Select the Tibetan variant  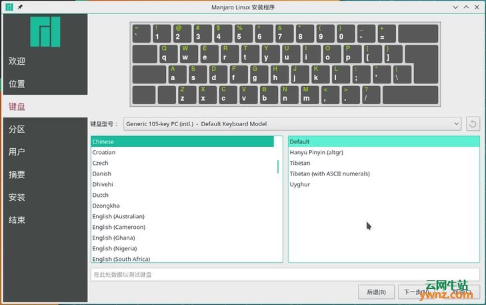(384, 163)
